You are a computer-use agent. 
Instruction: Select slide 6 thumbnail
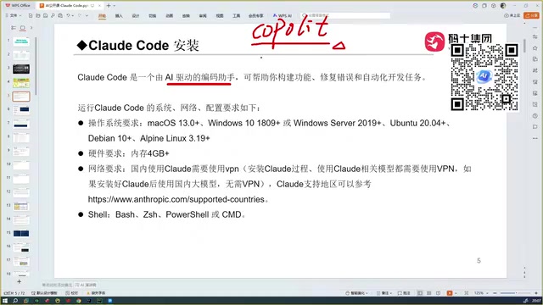tap(21, 110)
